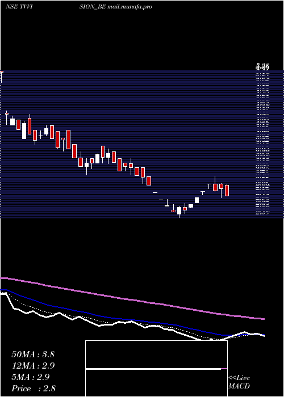Click the 5MA : 2.9 label

31,377
